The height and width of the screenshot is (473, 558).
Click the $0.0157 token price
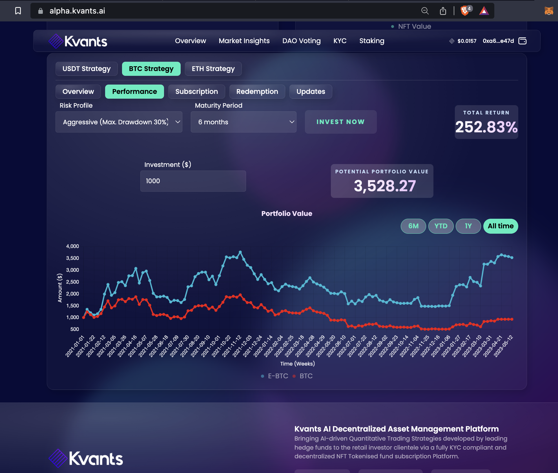coord(467,41)
